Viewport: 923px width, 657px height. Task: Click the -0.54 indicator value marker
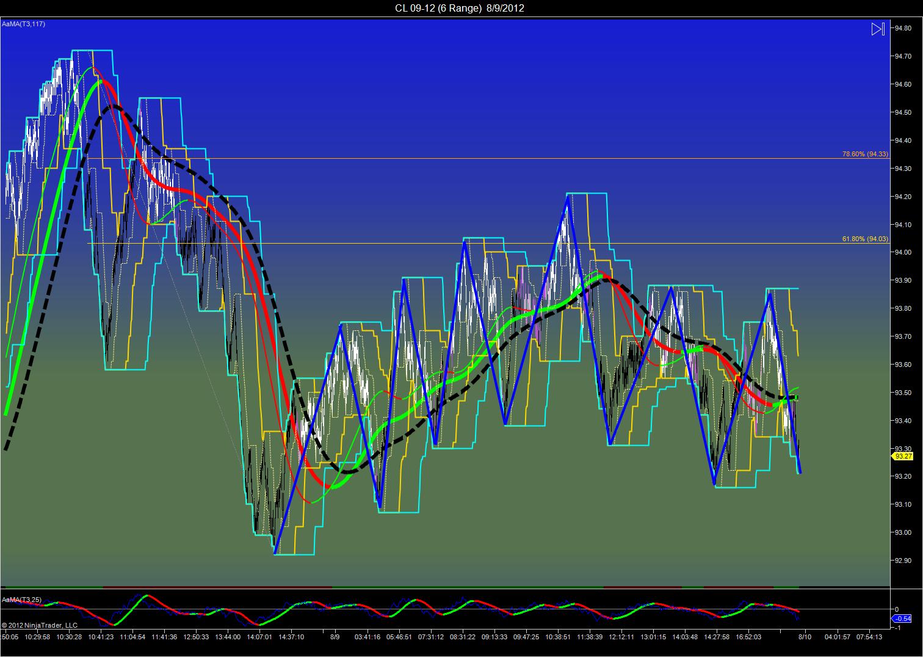click(902, 619)
